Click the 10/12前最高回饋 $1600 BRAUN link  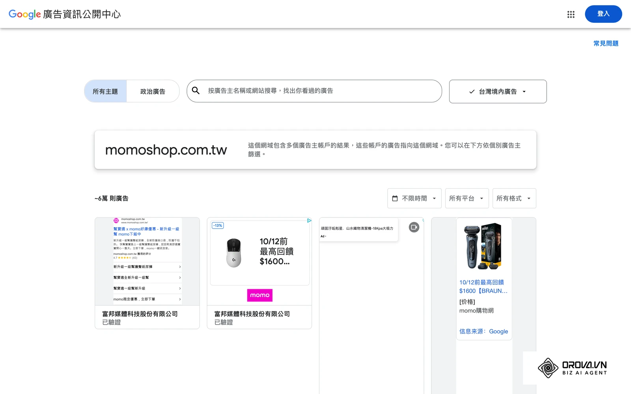point(484,286)
